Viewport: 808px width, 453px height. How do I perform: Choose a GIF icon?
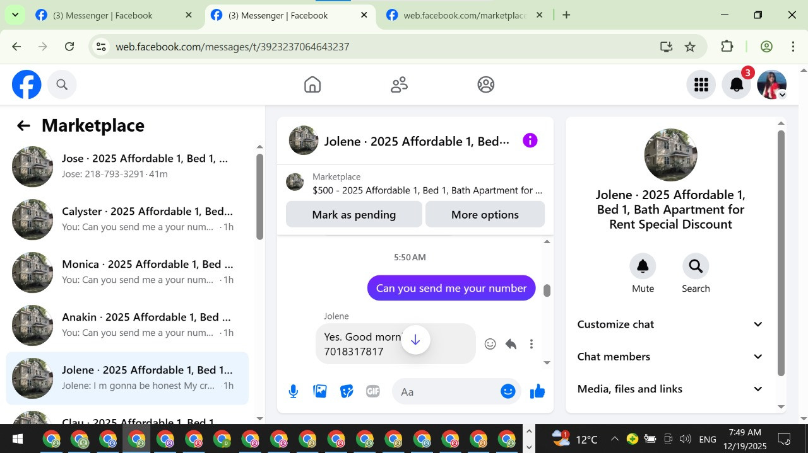click(373, 392)
